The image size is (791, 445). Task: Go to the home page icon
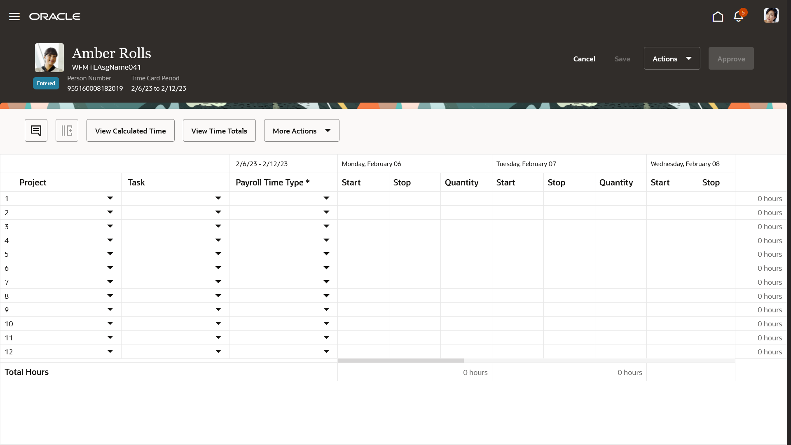[x=718, y=16]
